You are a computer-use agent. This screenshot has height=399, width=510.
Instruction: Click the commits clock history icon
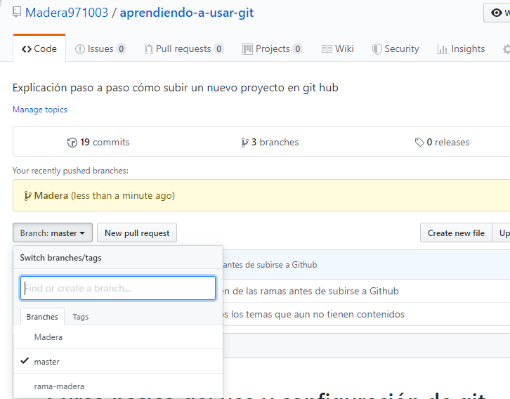[72, 143]
